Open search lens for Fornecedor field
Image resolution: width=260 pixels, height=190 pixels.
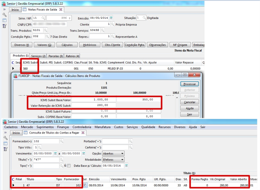(61, 141)
